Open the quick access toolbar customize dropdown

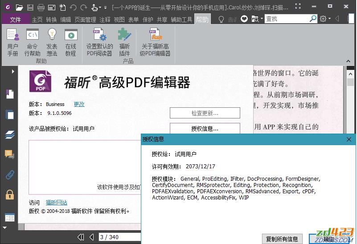(x=105, y=8)
